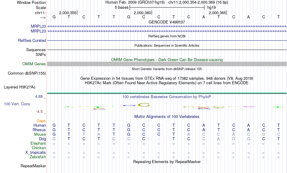
Task: Click the SNPs track label
Action: point(41,54)
